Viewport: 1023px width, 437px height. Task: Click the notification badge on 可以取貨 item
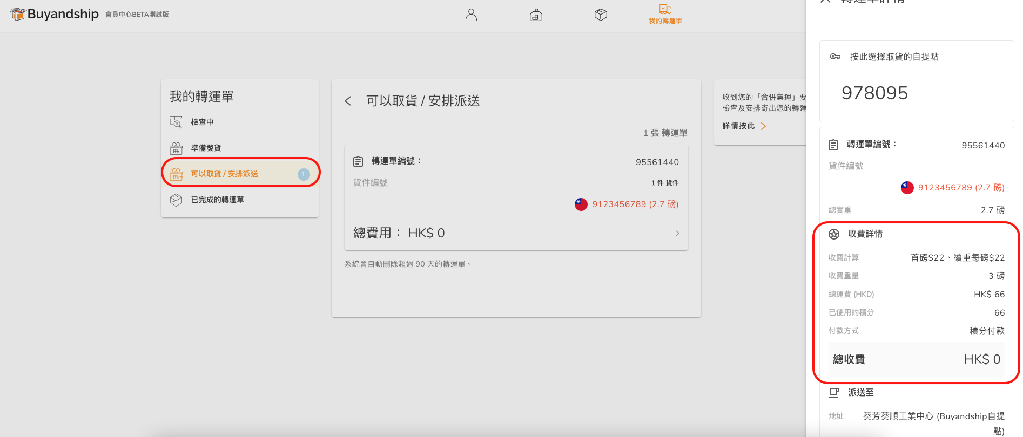(304, 174)
